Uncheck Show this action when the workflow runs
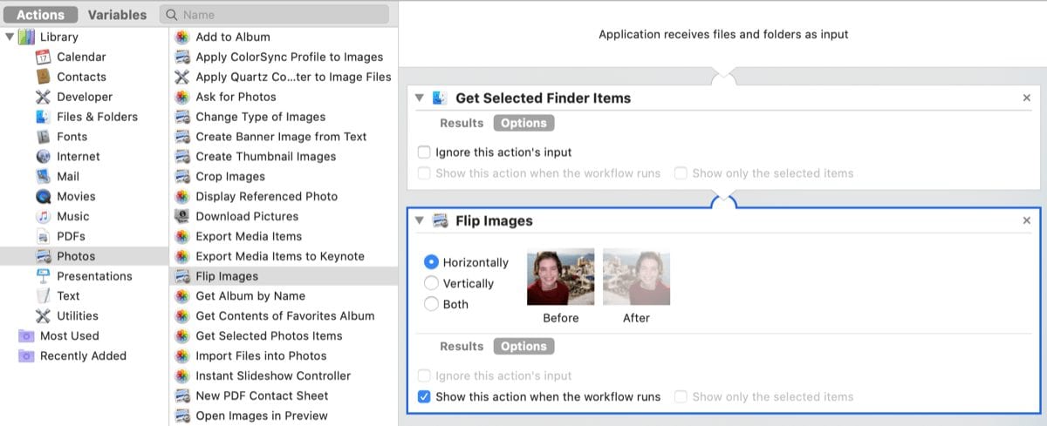Viewport: 1047px width, 426px height. (x=424, y=396)
